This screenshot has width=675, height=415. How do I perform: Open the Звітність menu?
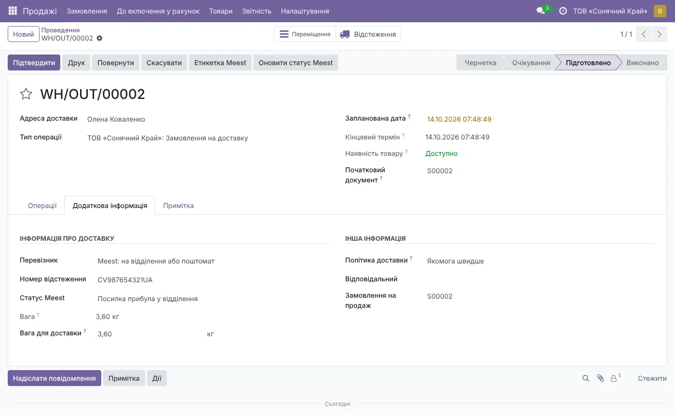pos(256,11)
